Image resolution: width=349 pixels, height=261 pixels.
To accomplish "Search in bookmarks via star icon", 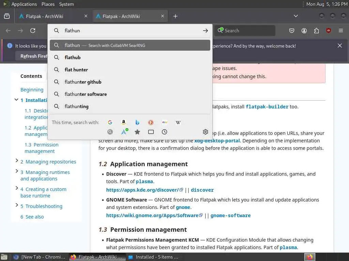I will (137, 132).
